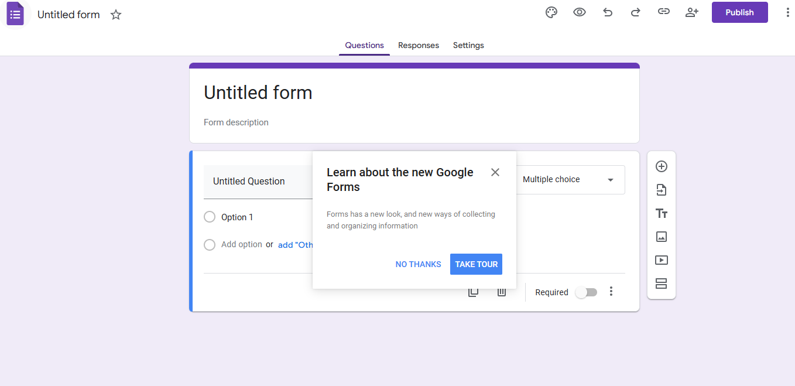795x386 pixels.
Task: Import questions from another form
Action: coord(662,190)
